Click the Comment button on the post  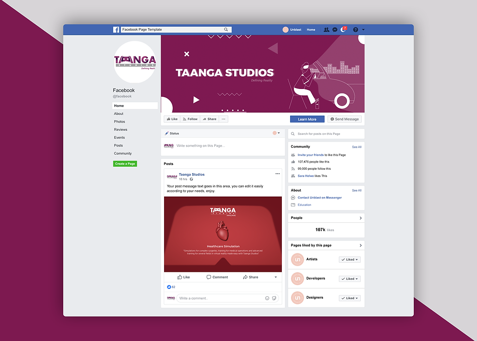coord(217,277)
